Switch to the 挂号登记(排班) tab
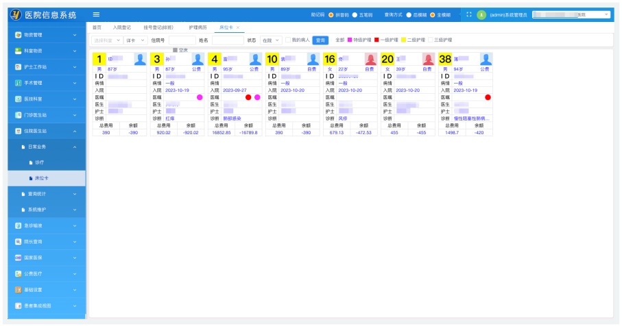The height and width of the screenshot is (326, 622). pyautogui.click(x=158, y=27)
